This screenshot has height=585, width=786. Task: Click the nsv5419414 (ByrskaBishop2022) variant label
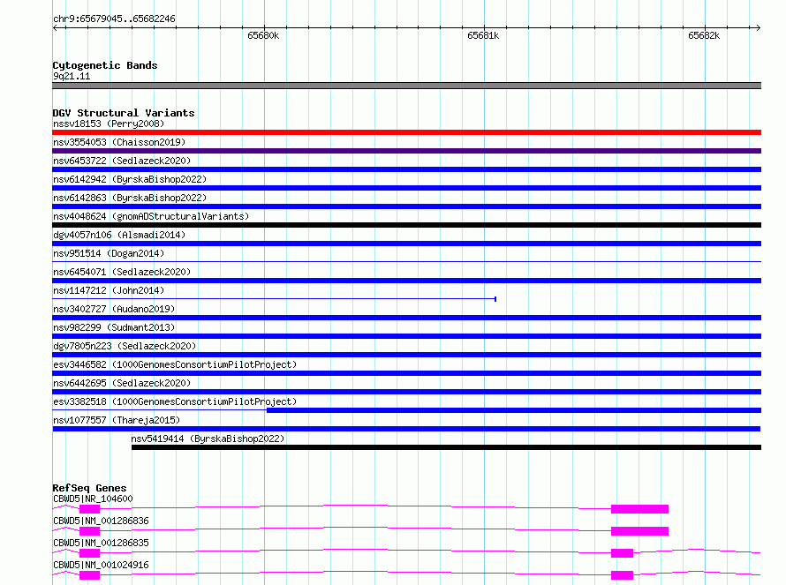click(208, 439)
